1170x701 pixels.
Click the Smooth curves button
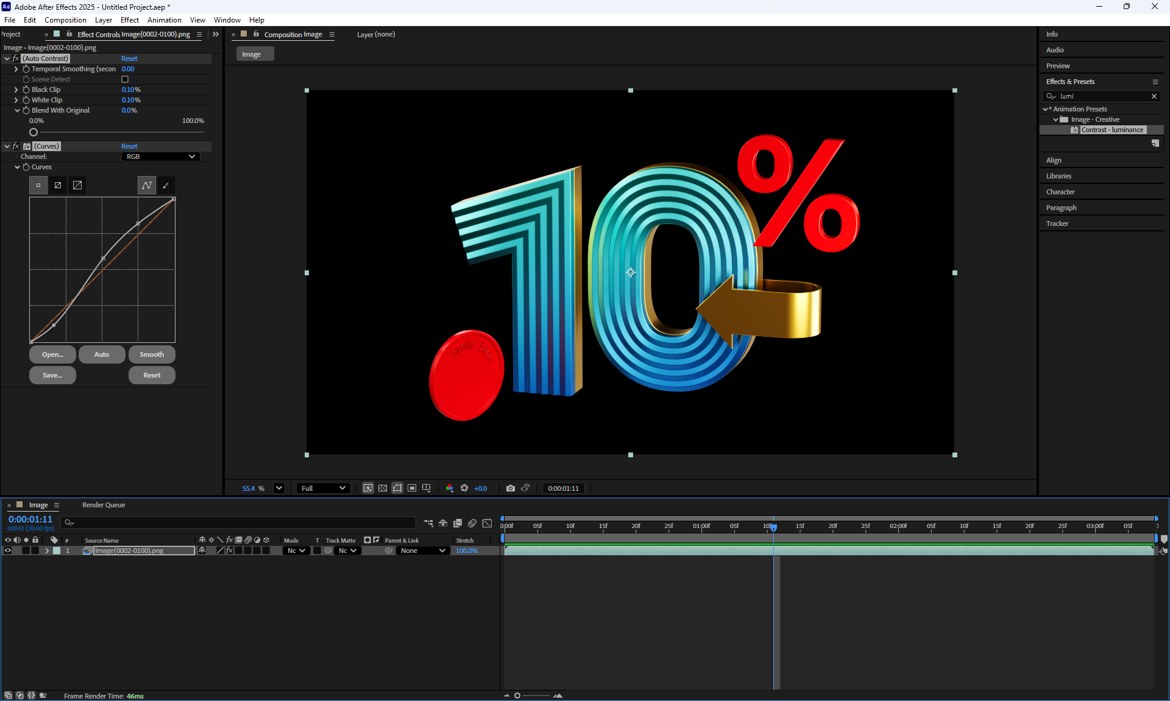(x=152, y=354)
